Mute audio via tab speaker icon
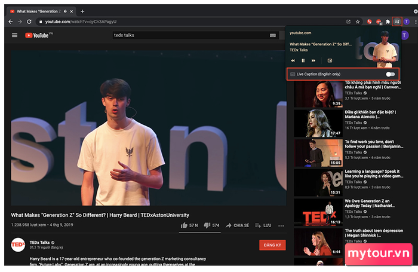Viewport: 418px width, 272px height. [x=65, y=11]
